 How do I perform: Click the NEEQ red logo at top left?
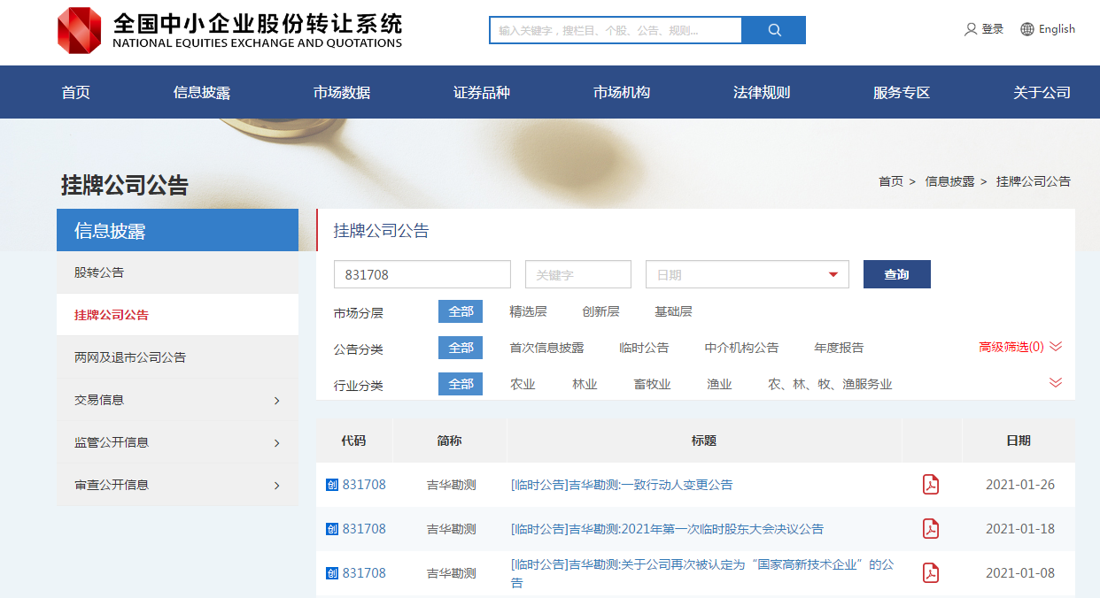click(80, 30)
